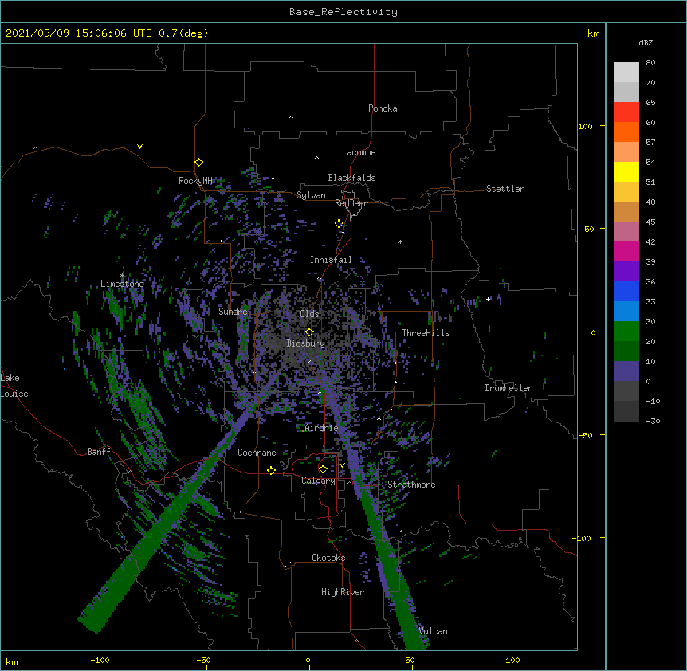Select the yellow diamond marker below Cochrane
Screen dimensions: 687x671
click(271, 470)
